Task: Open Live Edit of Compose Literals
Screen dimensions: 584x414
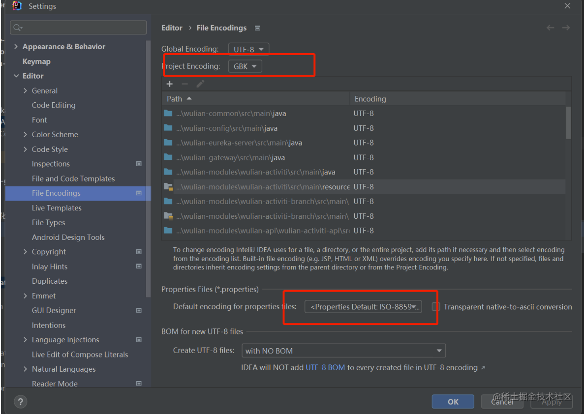Action: [x=80, y=355]
